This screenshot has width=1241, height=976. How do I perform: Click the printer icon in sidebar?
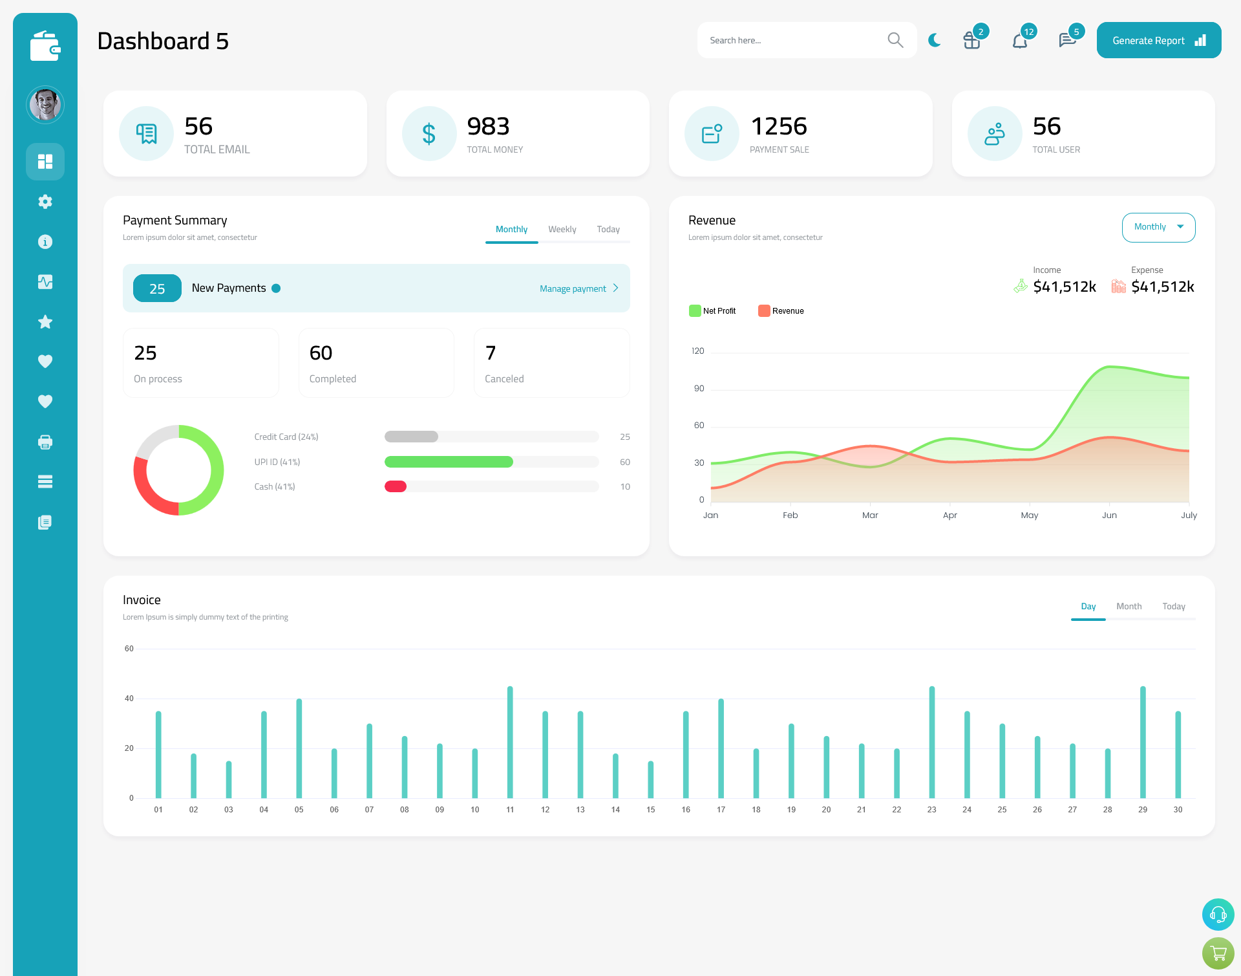click(x=45, y=442)
